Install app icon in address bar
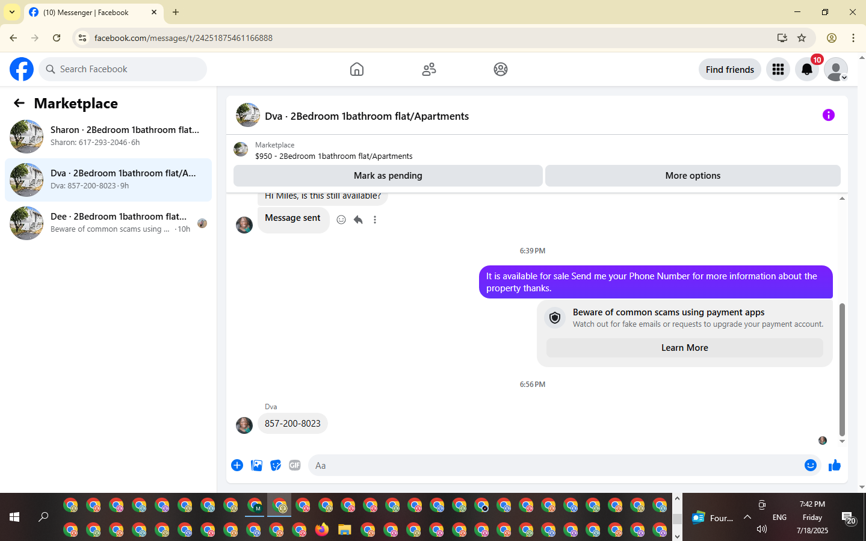The image size is (866, 541). point(782,38)
